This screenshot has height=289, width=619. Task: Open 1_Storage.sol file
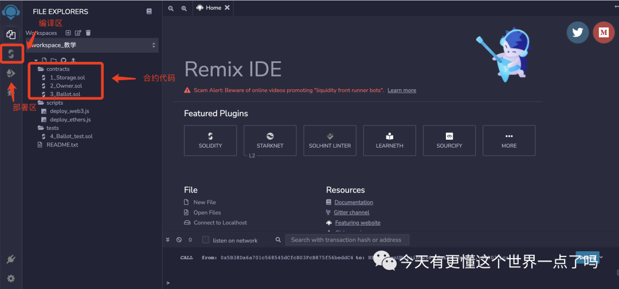(64, 77)
